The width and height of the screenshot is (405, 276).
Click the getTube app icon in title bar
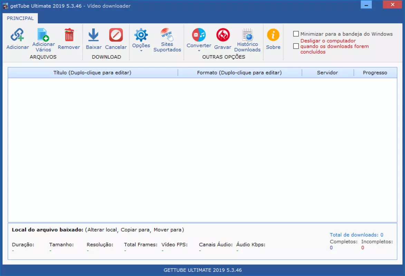point(6,6)
